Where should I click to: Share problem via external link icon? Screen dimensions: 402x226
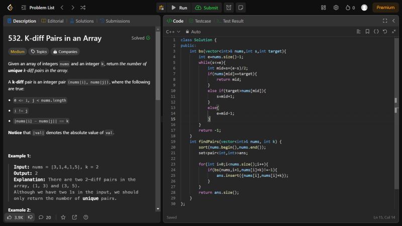click(x=74, y=217)
